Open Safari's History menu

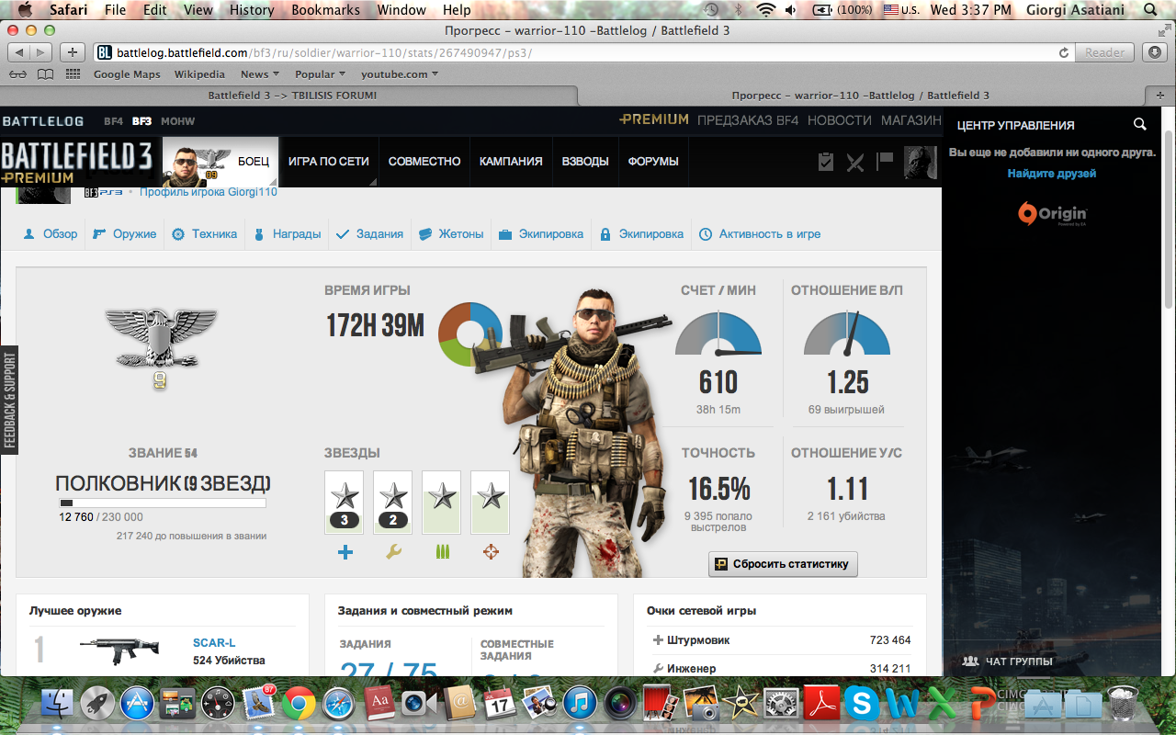pyautogui.click(x=252, y=10)
